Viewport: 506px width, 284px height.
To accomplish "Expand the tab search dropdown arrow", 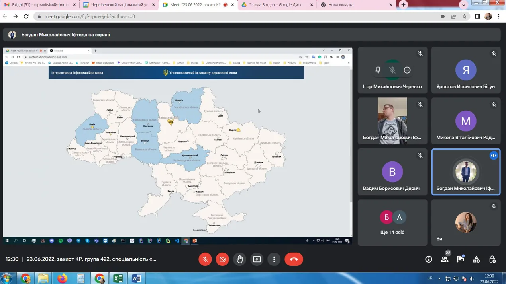I will (x=463, y=5).
